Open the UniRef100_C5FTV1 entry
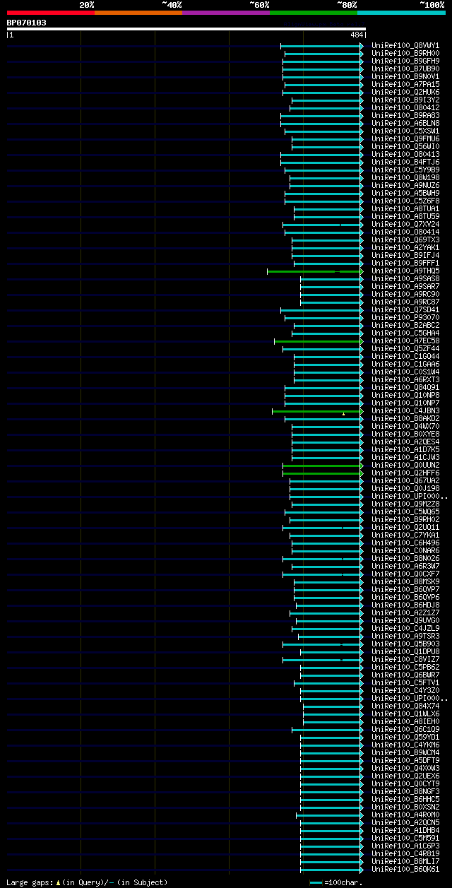This screenshot has height=888, width=452. (405, 682)
